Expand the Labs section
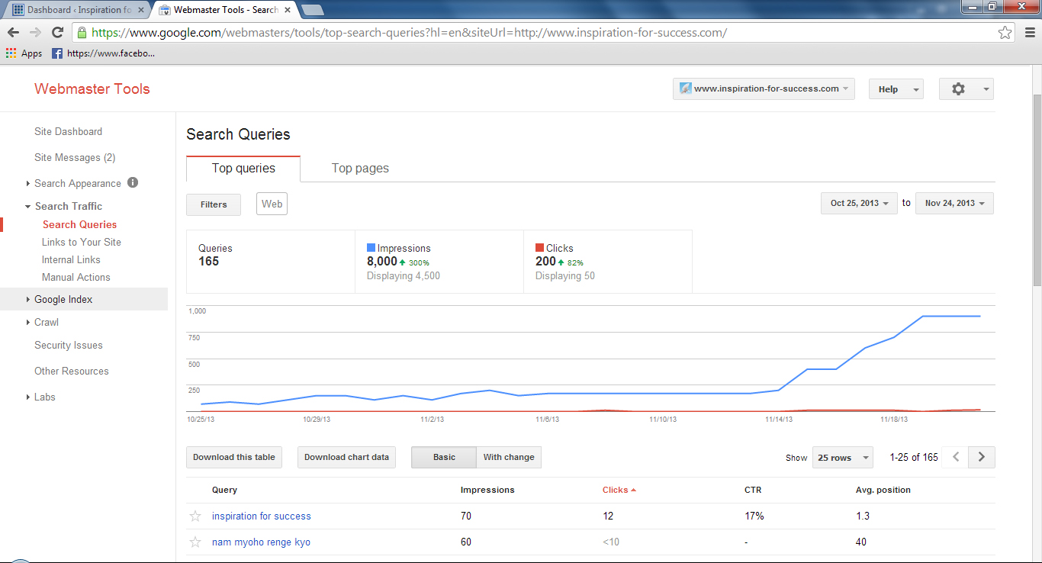Viewport: 1042px width, 563px height. pyautogui.click(x=28, y=397)
